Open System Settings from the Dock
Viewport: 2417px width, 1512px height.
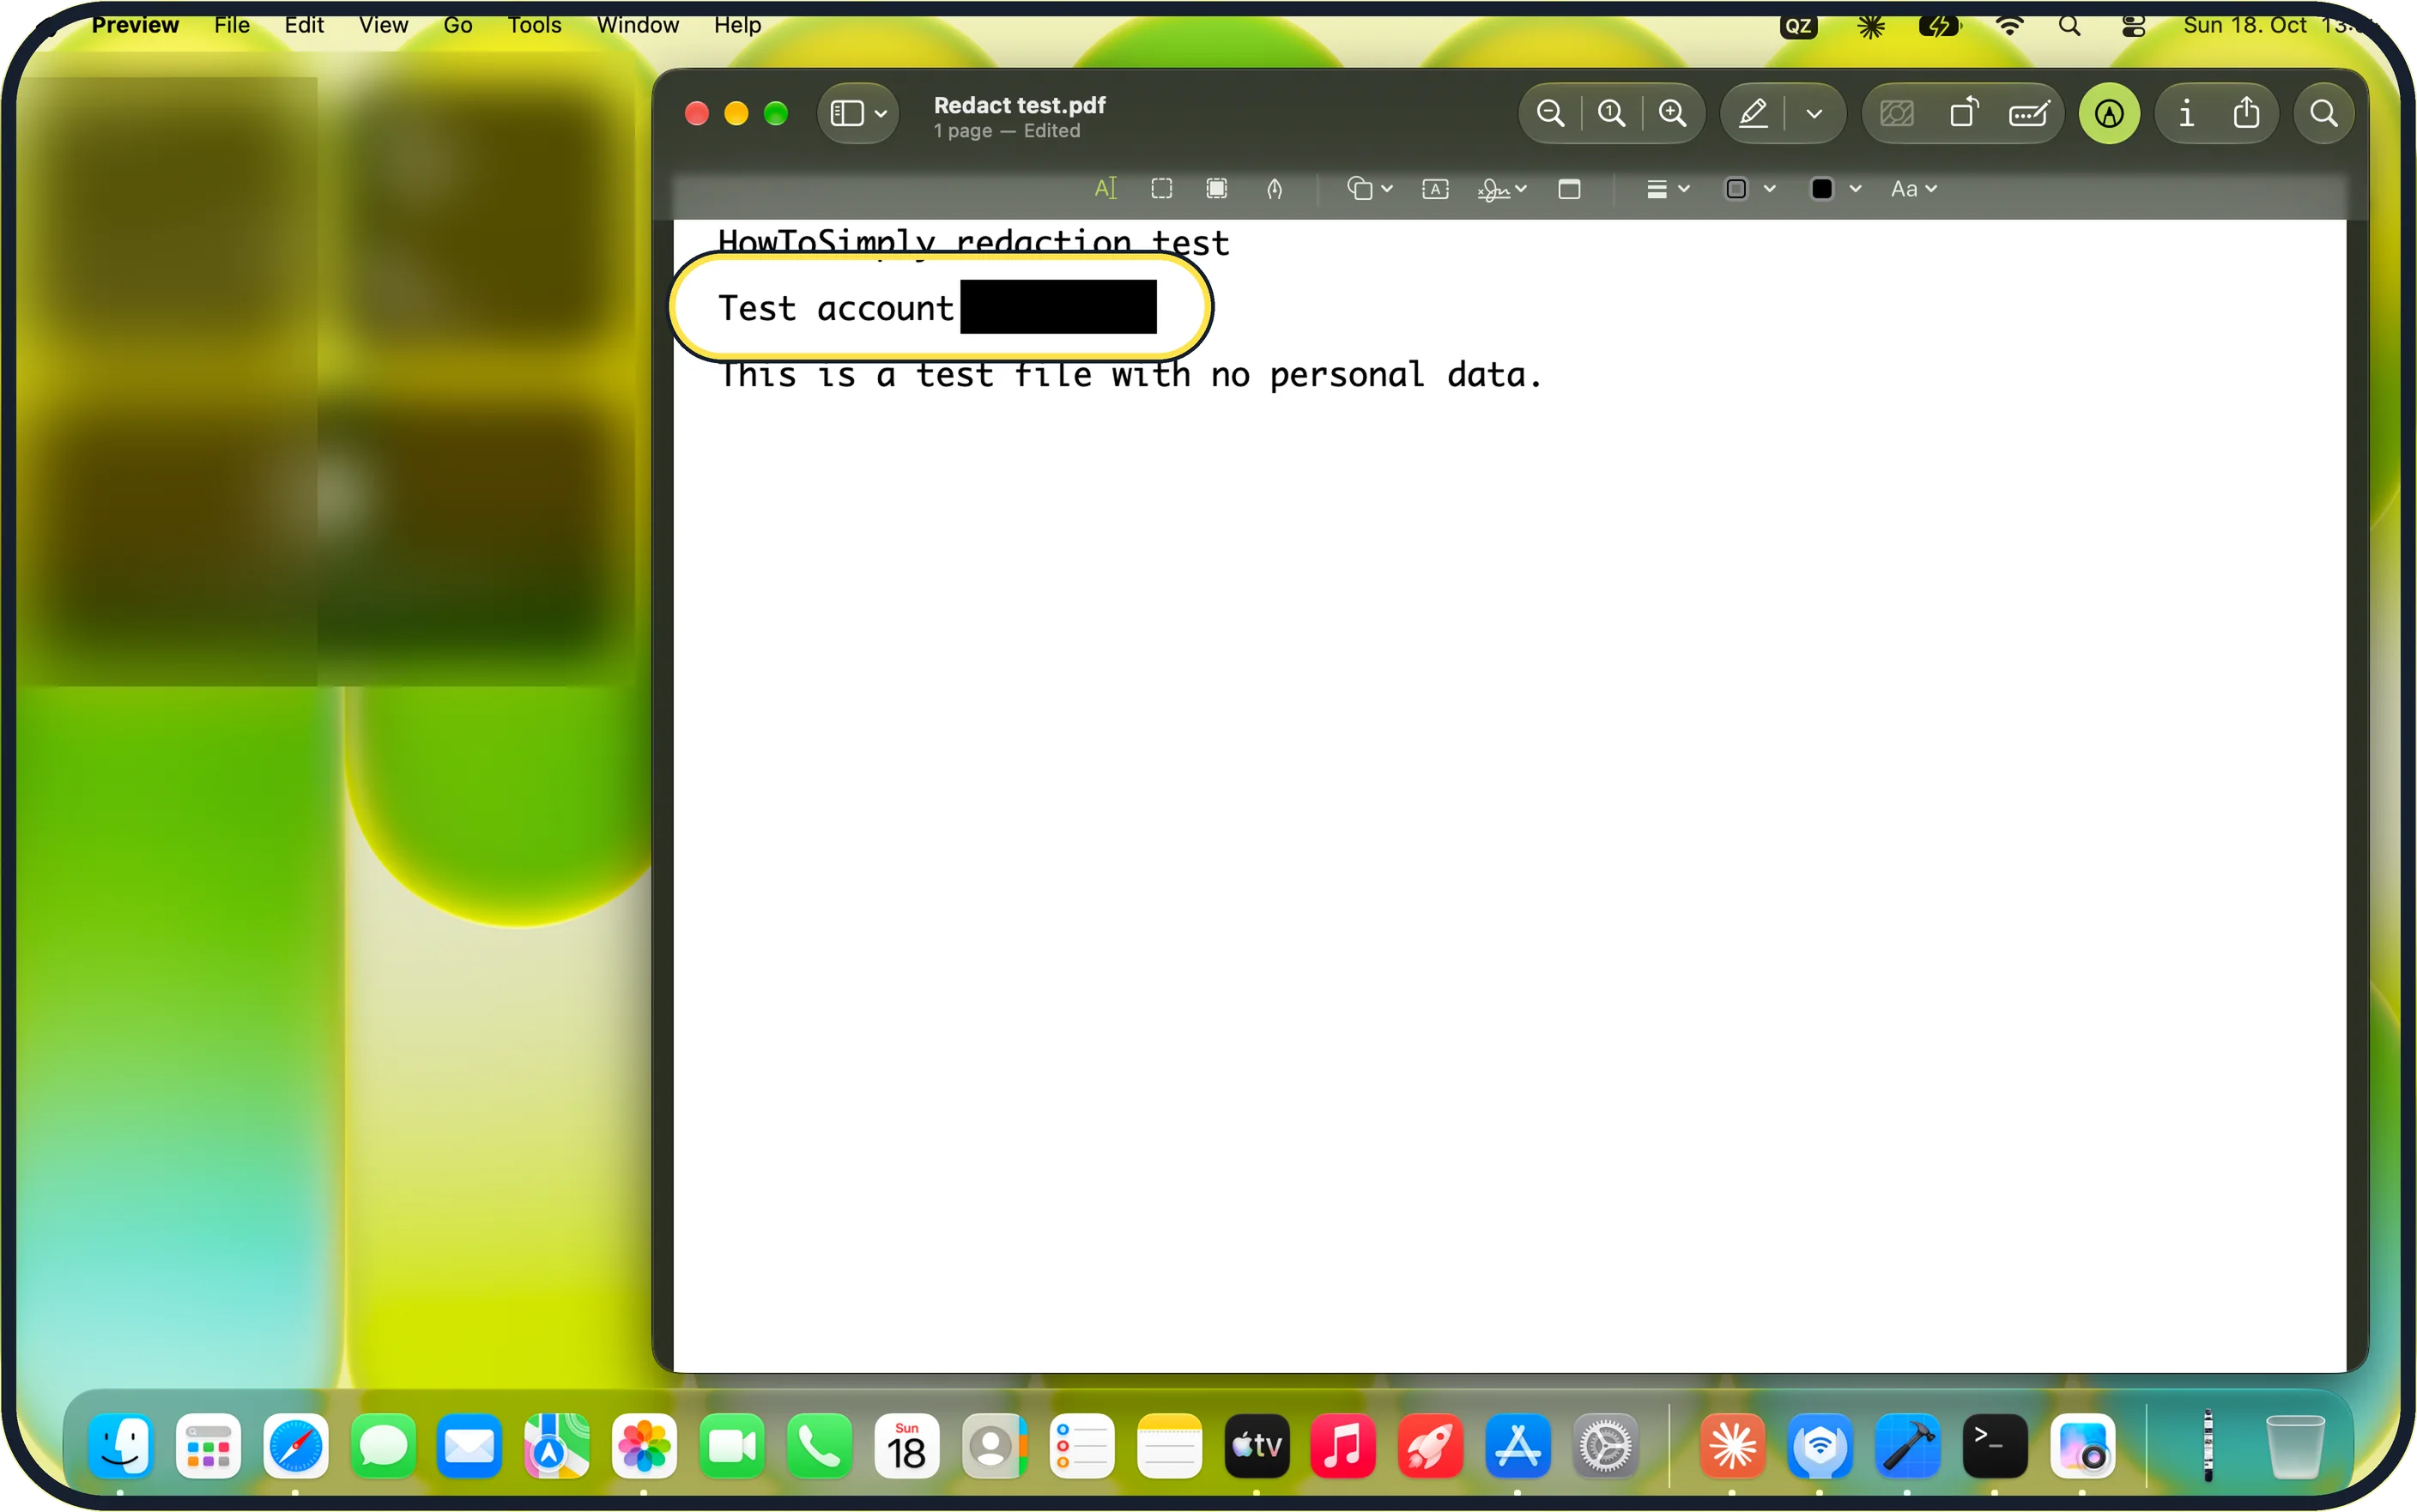[x=1604, y=1445]
